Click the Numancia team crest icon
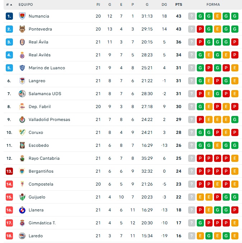Viewport: 242px width, 243px height. [22, 16]
